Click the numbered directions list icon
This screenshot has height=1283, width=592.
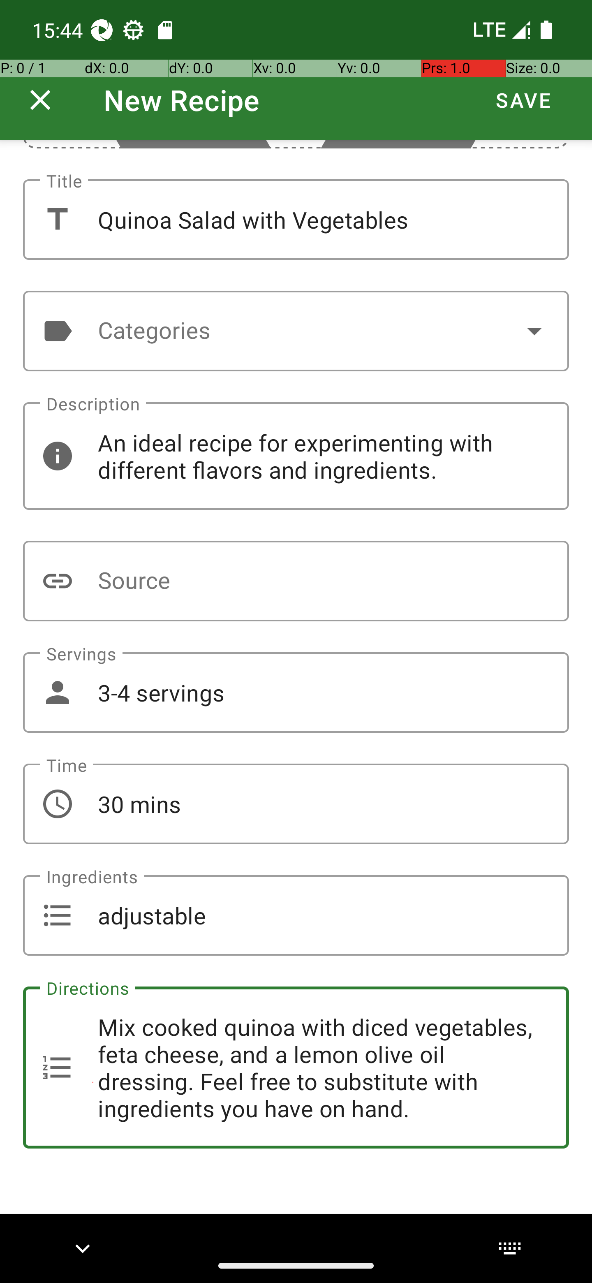[x=58, y=1068]
